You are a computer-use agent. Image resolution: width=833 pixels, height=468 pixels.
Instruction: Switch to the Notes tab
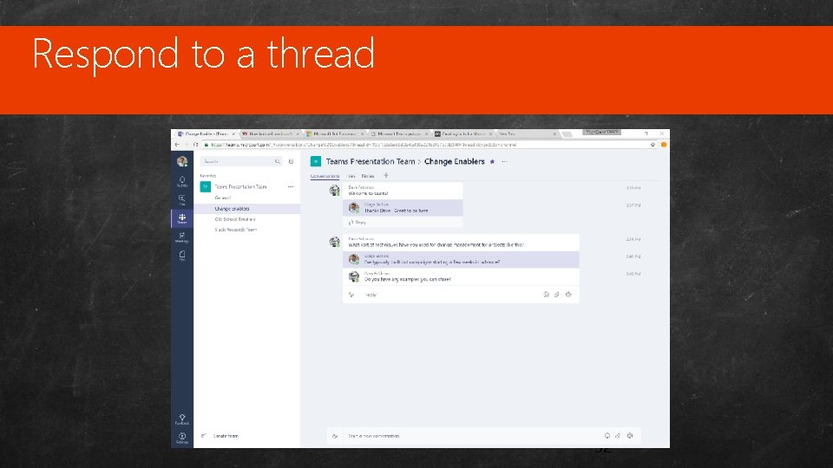(368, 176)
